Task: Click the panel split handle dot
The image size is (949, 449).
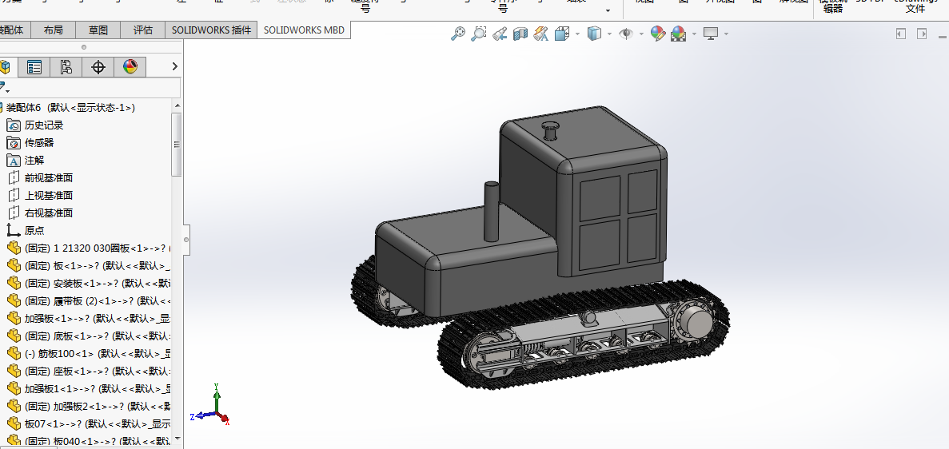Action: (84, 46)
